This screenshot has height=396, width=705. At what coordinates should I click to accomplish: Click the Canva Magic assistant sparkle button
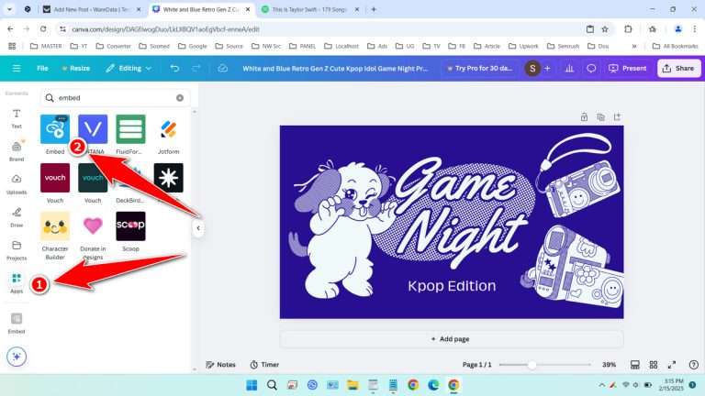coord(17,357)
